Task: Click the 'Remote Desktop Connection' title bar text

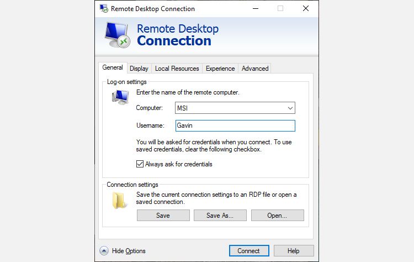Action: click(x=152, y=9)
